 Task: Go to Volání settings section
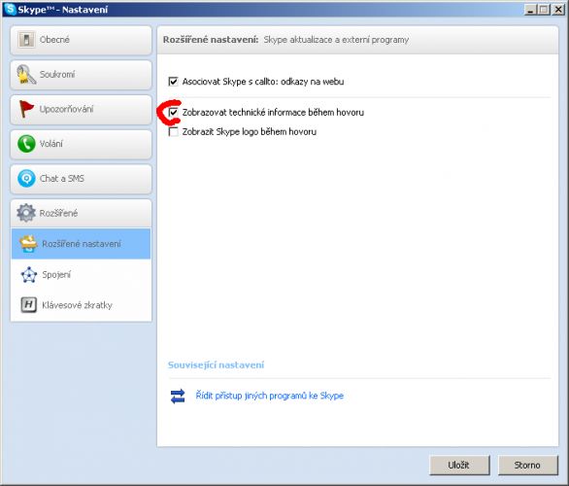pos(81,144)
